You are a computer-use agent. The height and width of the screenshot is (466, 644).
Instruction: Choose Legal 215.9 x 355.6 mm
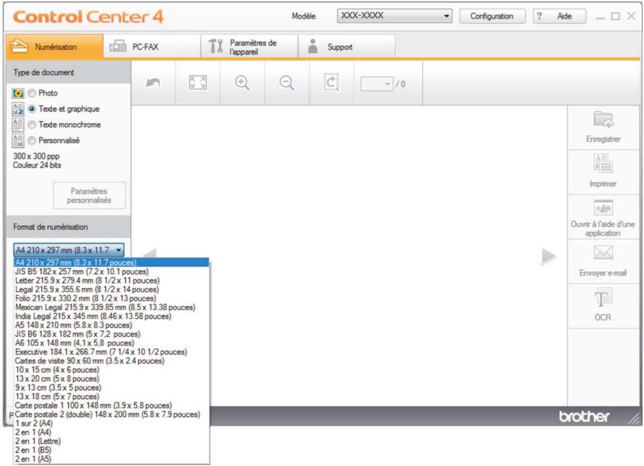[x=111, y=290]
